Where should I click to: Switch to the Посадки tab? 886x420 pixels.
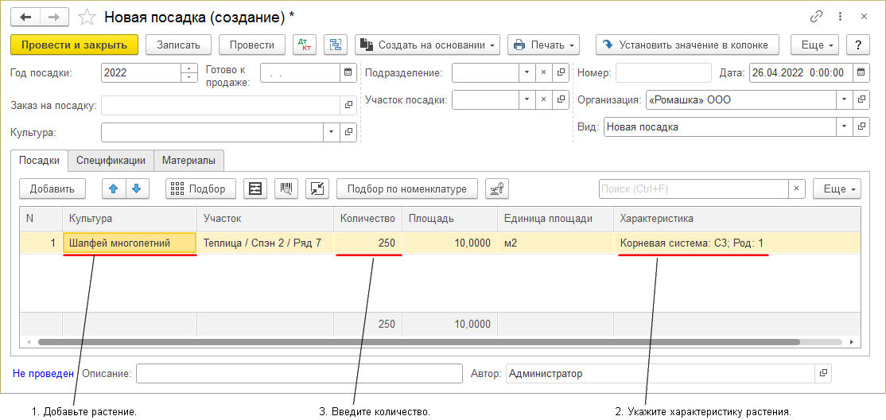[x=40, y=160]
